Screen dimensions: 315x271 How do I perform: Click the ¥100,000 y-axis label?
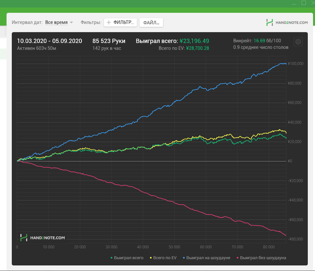tap(296, 63)
